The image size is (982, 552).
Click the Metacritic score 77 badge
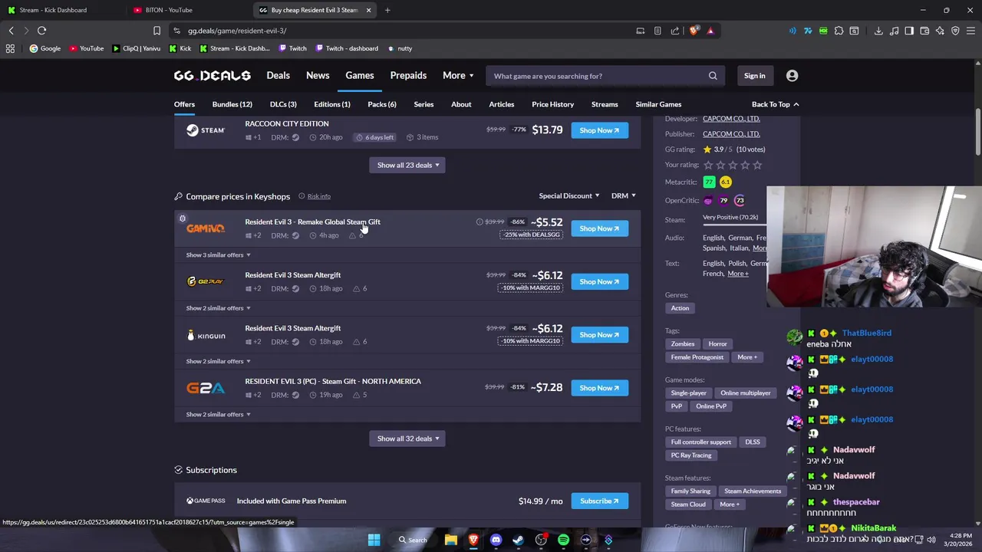[x=709, y=182]
